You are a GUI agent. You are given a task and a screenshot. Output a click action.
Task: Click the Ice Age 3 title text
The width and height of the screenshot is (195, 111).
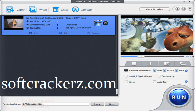pos(45,18)
